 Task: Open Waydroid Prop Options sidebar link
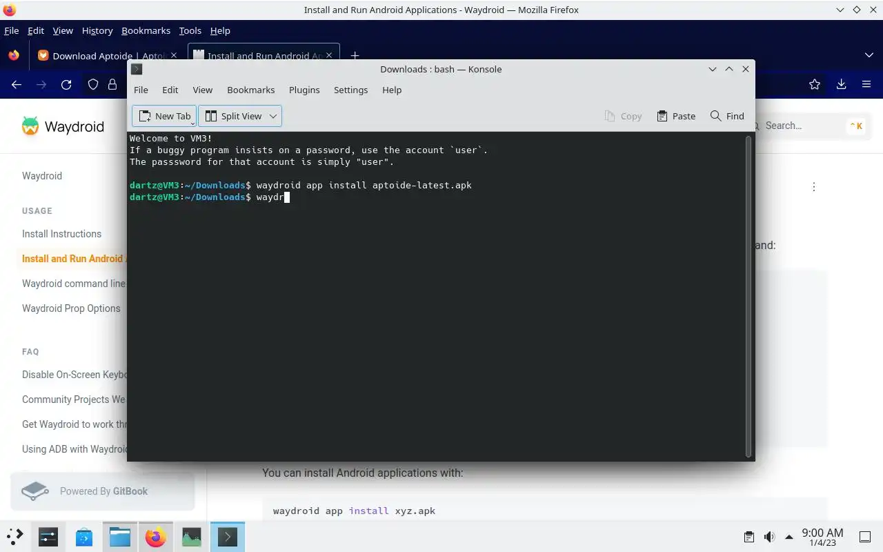[71, 308]
